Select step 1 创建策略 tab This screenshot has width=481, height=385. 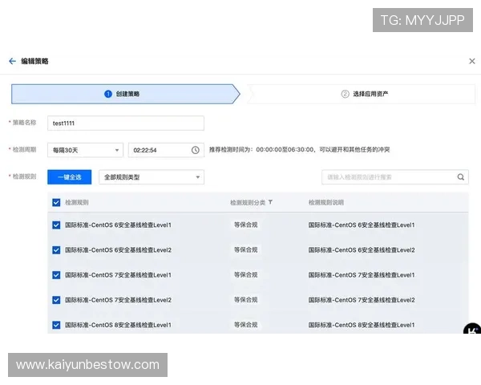click(126, 94)
